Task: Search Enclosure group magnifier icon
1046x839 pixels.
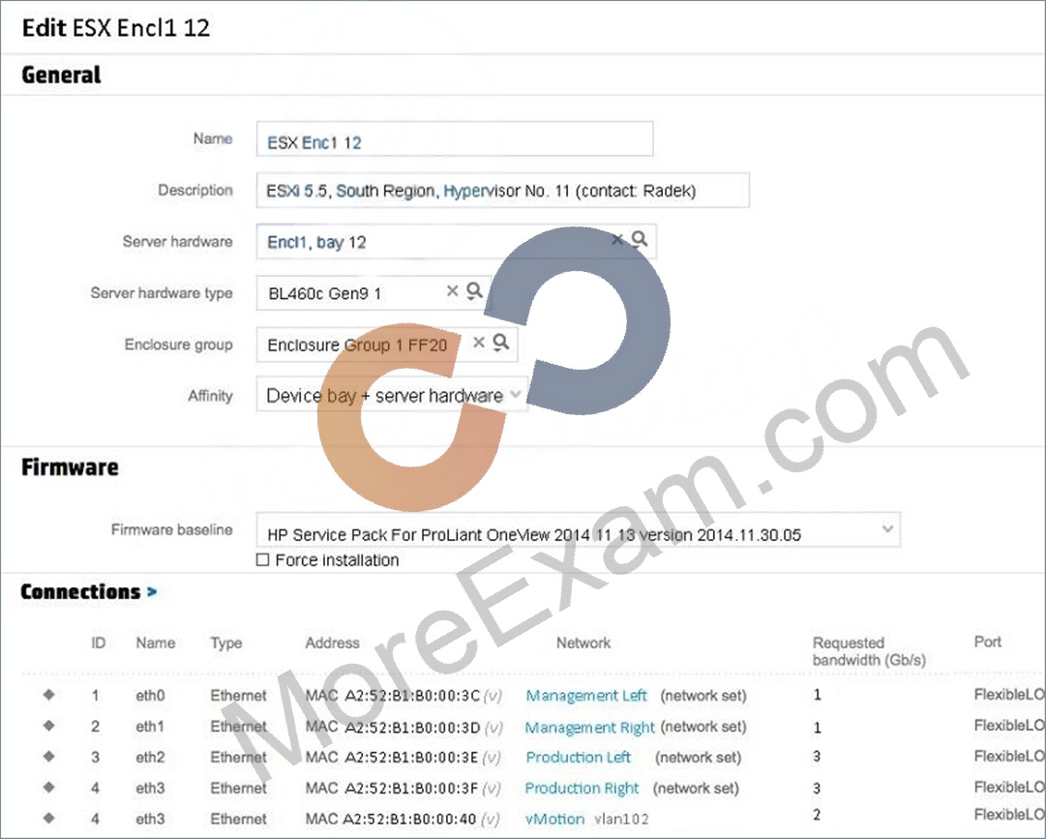Action: tap(500, 343)
